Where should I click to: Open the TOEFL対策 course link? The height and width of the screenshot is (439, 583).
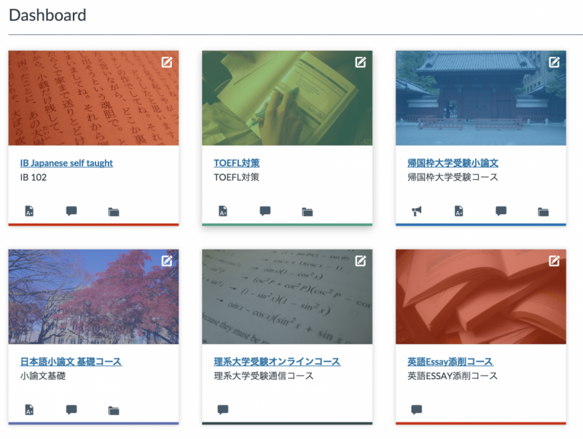coord(237,163)
